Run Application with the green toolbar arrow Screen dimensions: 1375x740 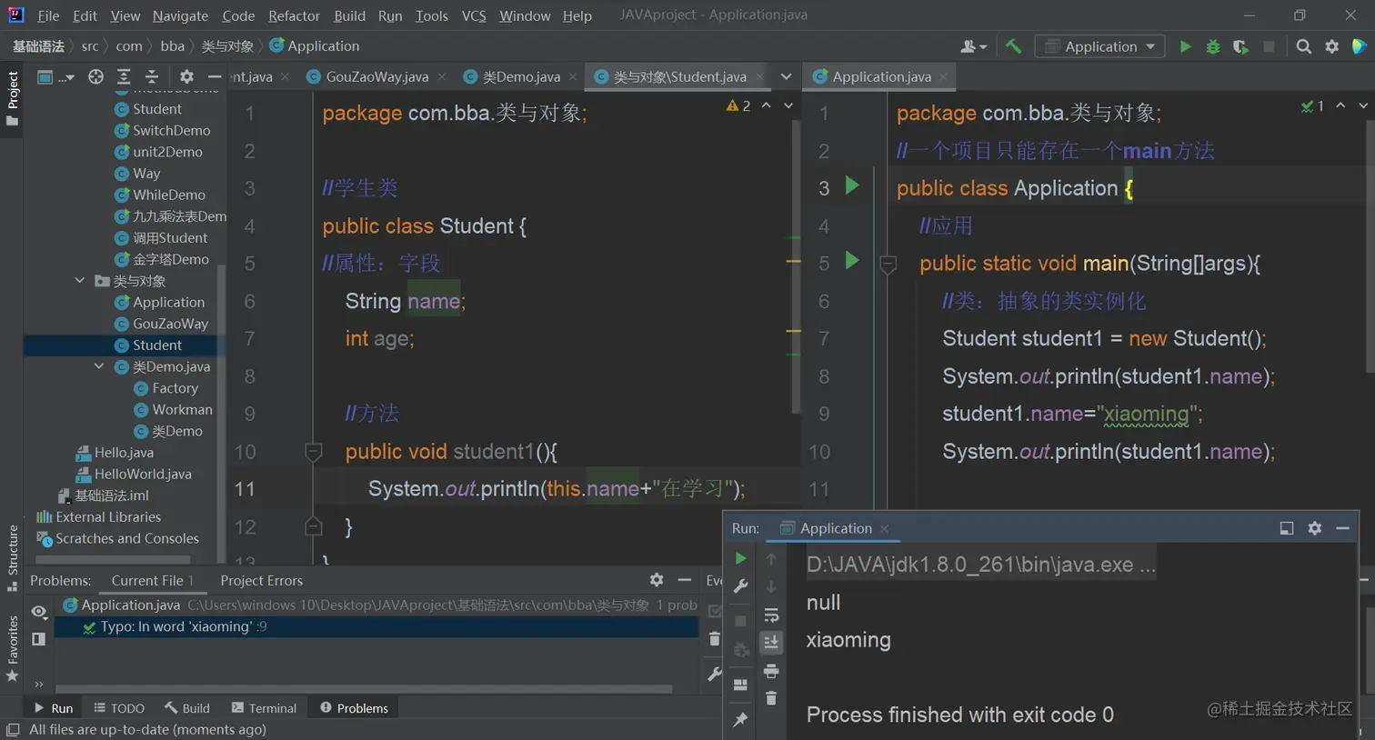[1185, 46]
